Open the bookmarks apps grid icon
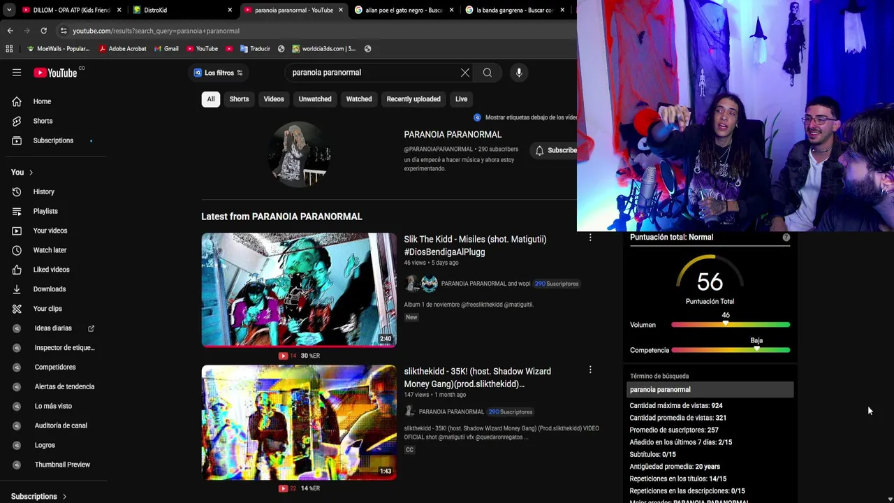 (x=9, y=49)
